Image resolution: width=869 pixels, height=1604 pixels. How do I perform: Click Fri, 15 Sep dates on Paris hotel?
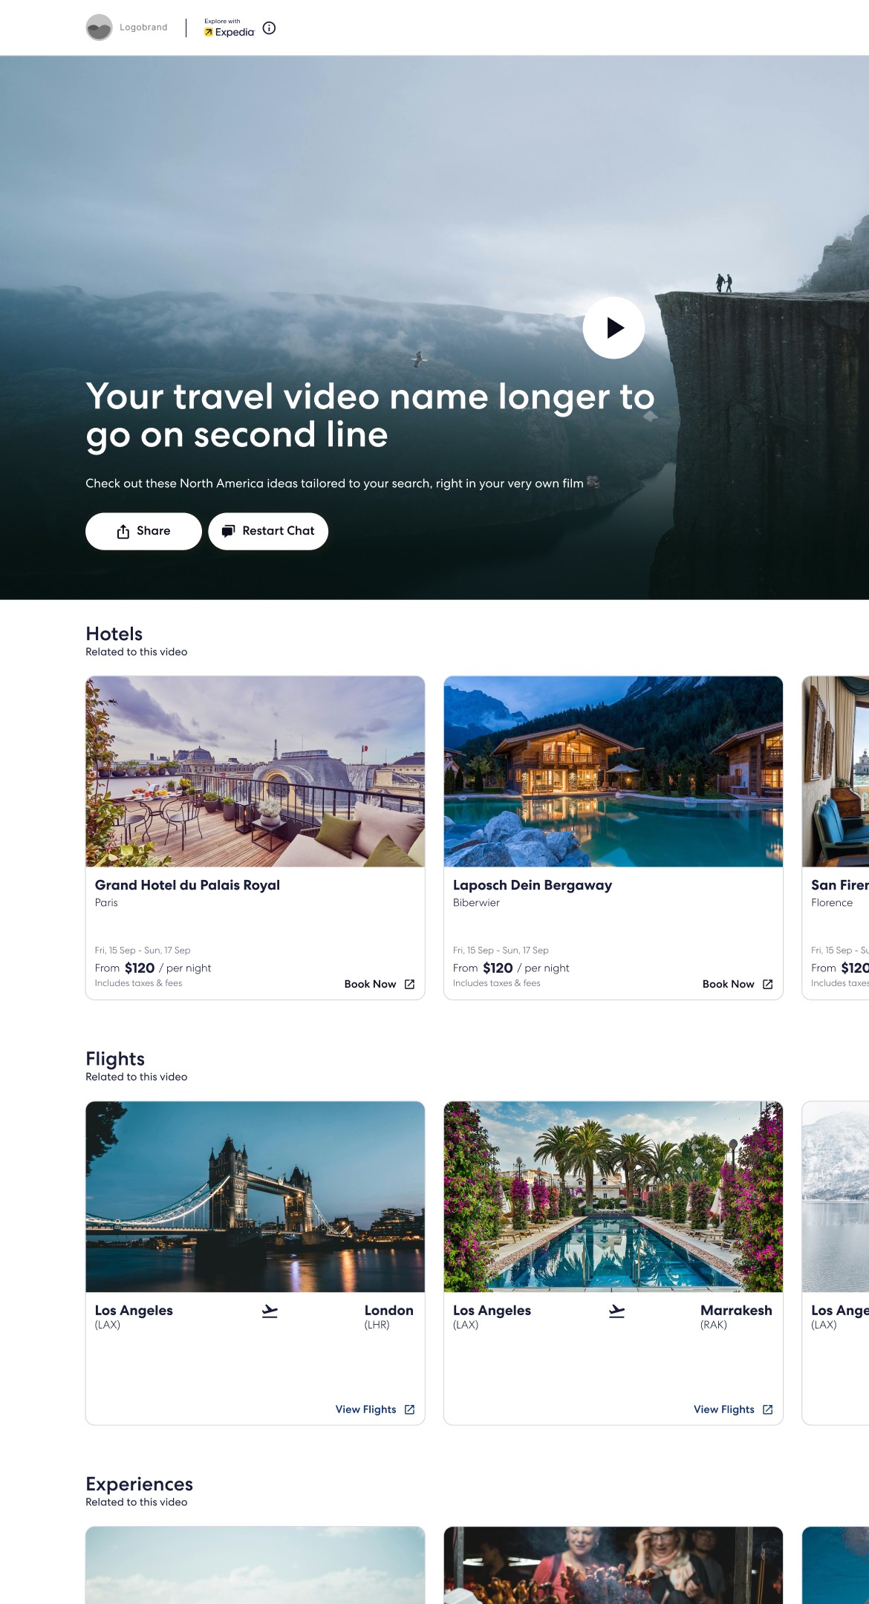pos(143,951)
